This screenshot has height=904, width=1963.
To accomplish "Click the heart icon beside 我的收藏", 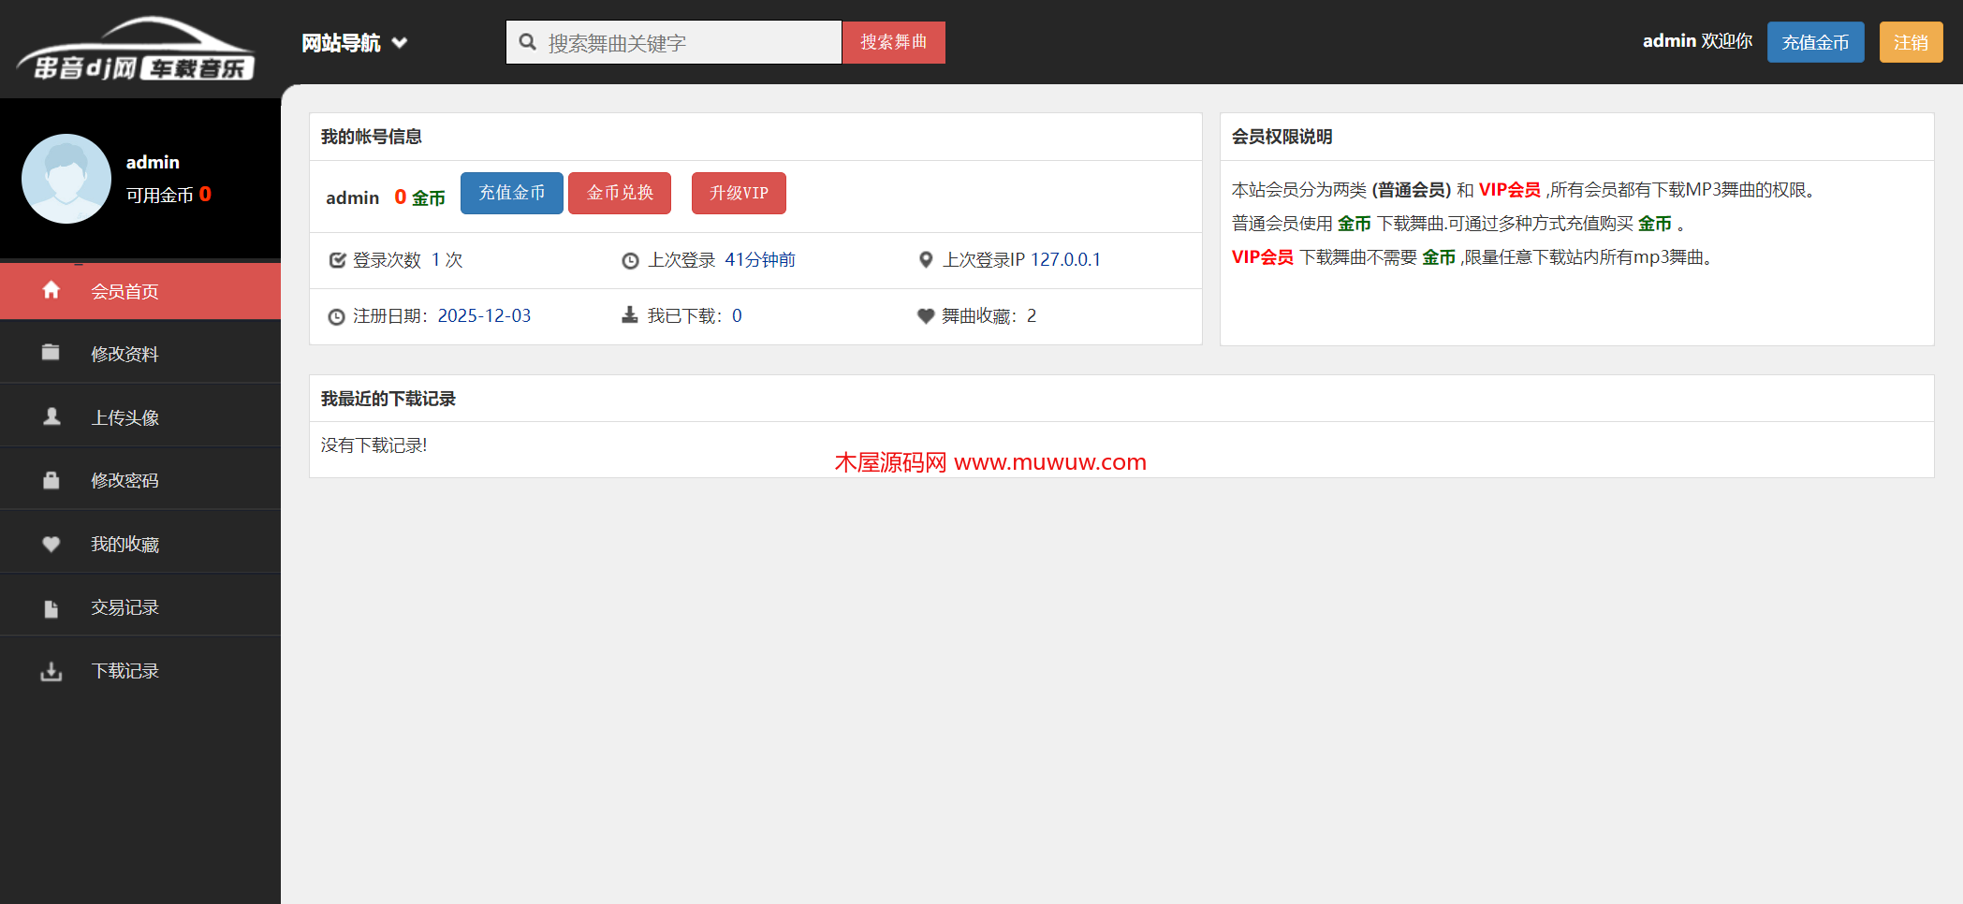I will click(51, 544).
